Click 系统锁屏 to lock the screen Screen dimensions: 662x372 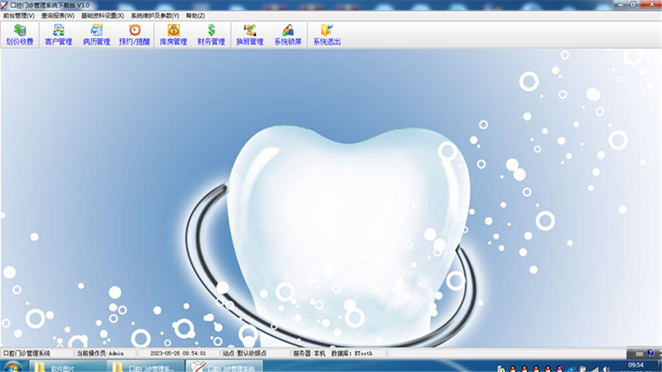click(288, 35)
